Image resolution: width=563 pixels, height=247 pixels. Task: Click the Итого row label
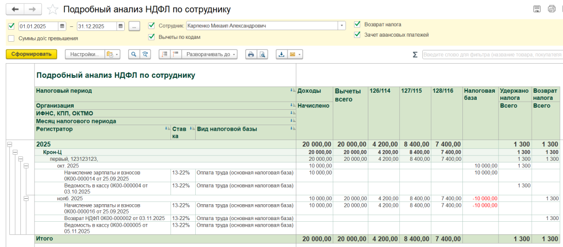(45, 238)
